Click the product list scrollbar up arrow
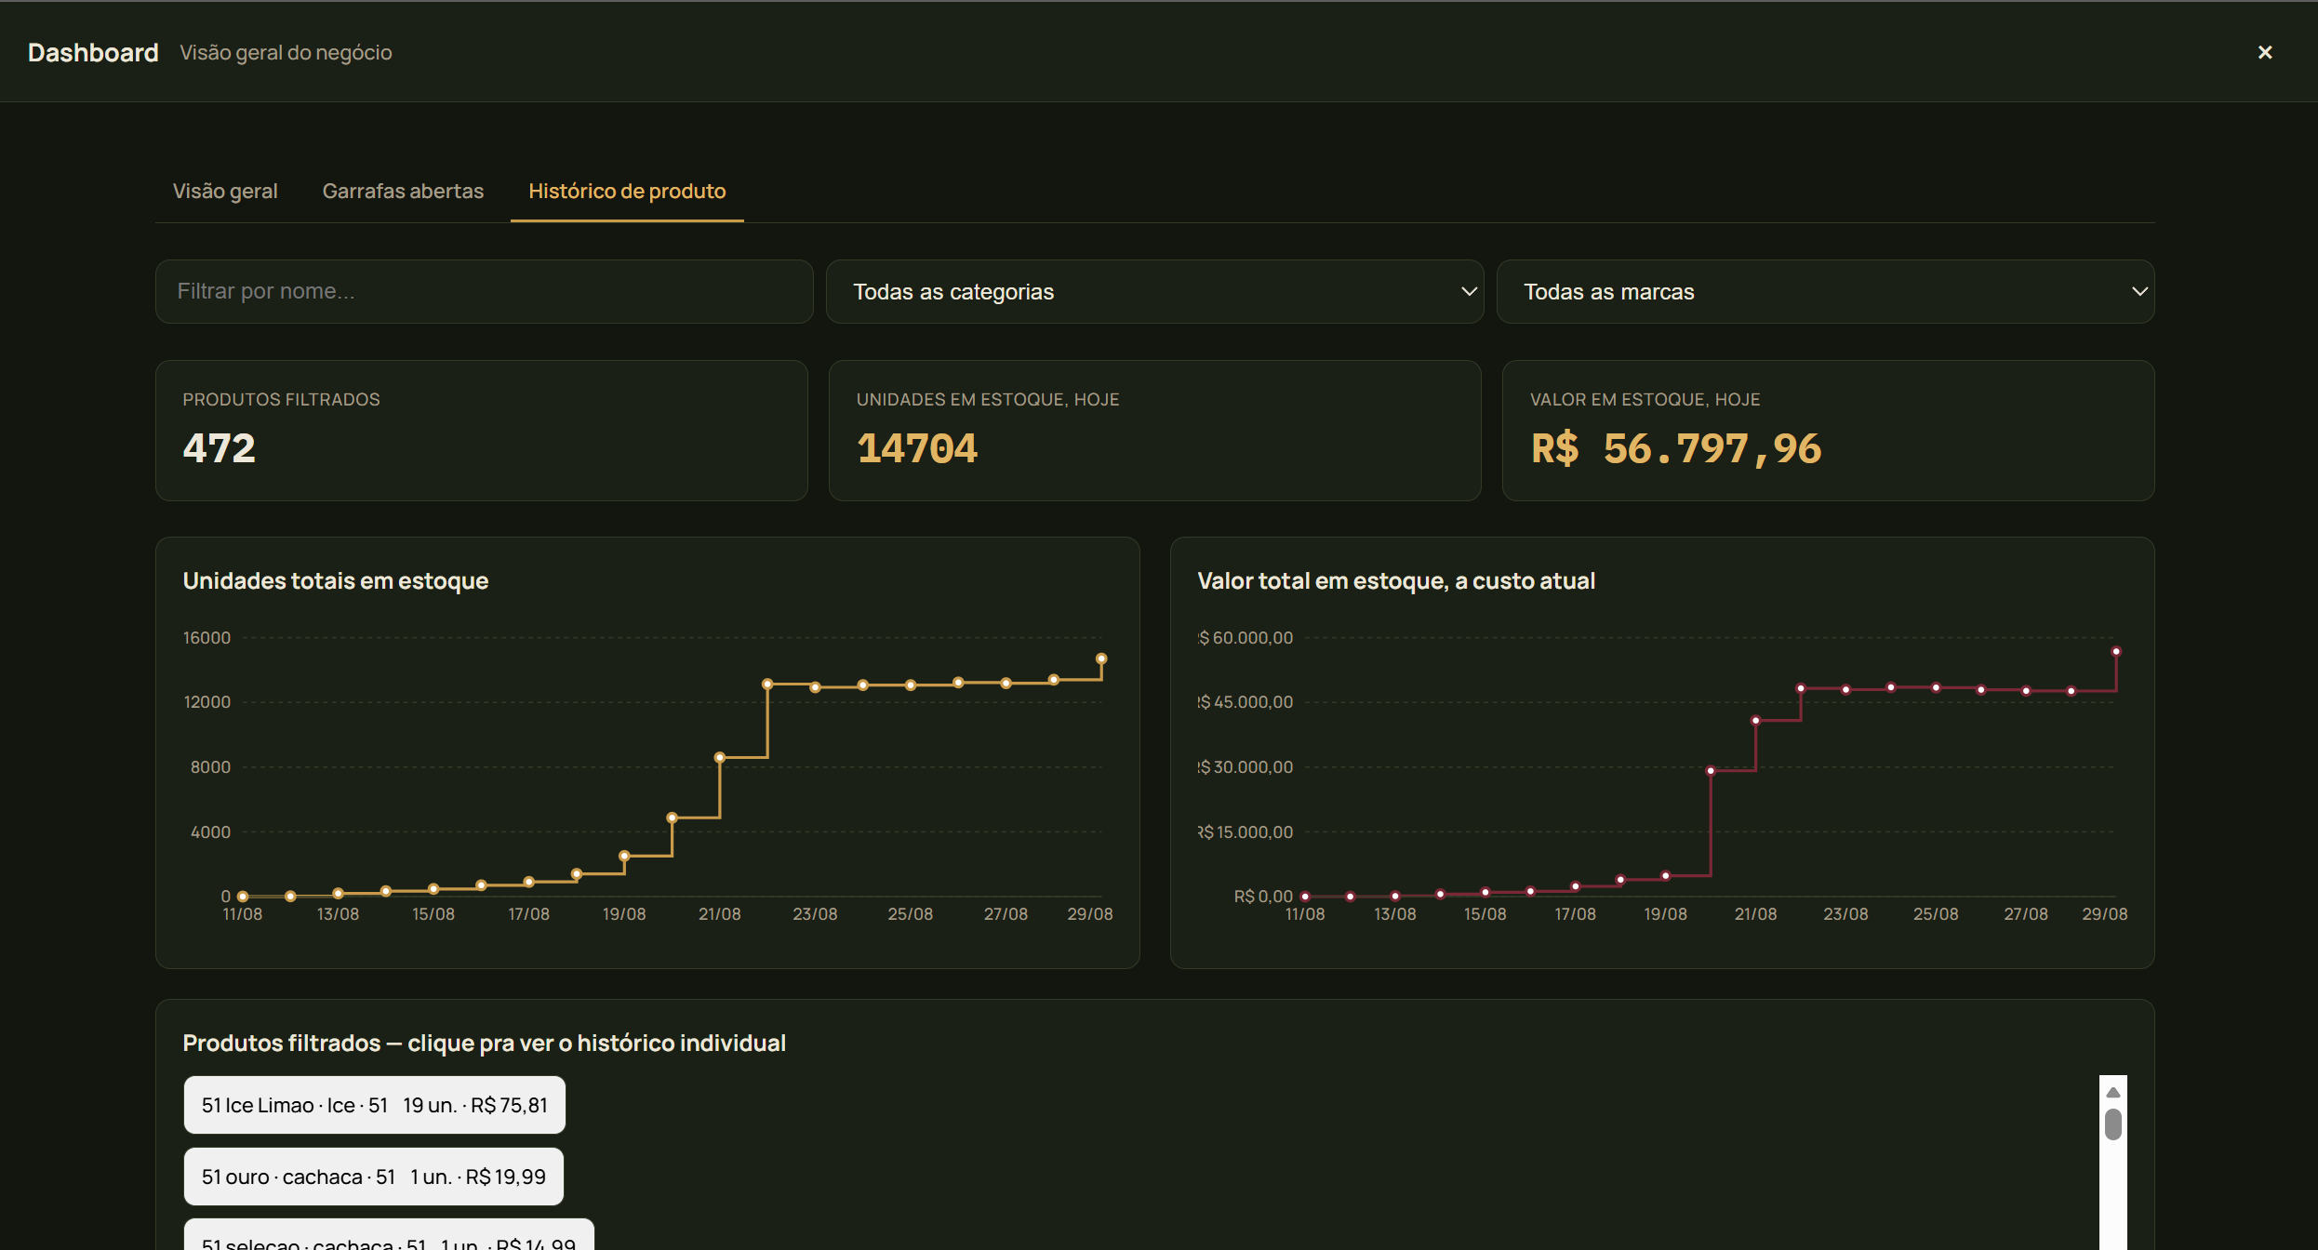Image resolution: width=2318 pixels, height=1250 pixels. pyautogui.click(x=2113, y=1092)
